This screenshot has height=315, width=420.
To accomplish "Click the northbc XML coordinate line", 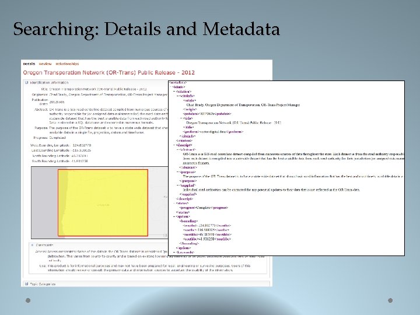I will pos(207,235).
